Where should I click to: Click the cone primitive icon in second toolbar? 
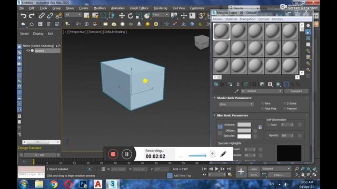[x=139, y=24]
